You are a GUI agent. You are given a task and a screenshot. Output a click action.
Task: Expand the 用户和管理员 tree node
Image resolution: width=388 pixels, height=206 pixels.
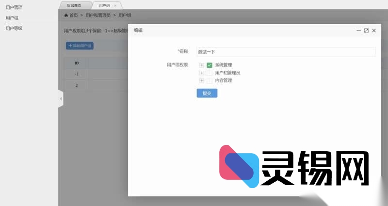pos(202,73)
